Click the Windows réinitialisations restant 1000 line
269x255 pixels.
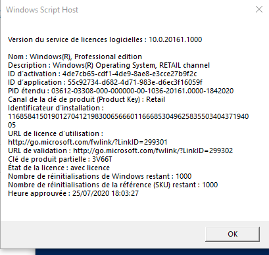pos(100,176)
